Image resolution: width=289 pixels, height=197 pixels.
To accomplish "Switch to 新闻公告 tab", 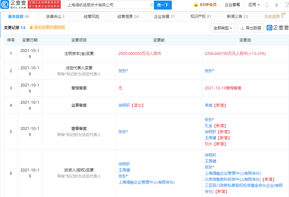I will [x=237, y=17].
